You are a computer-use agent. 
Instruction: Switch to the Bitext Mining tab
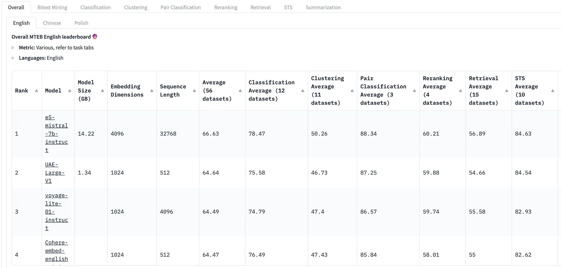tap(52, 7)
